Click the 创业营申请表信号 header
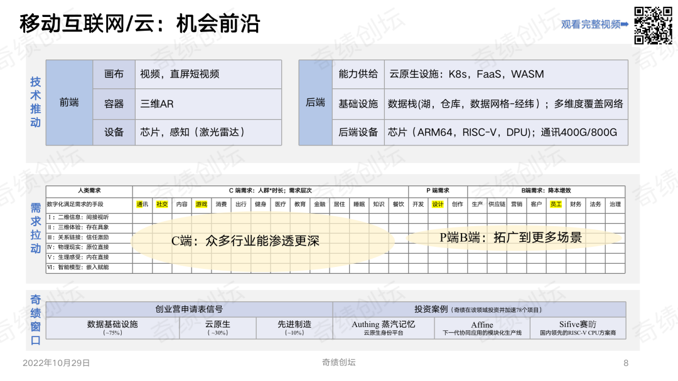The height and width of the screenshot is (381, 678). coord(189,309)
